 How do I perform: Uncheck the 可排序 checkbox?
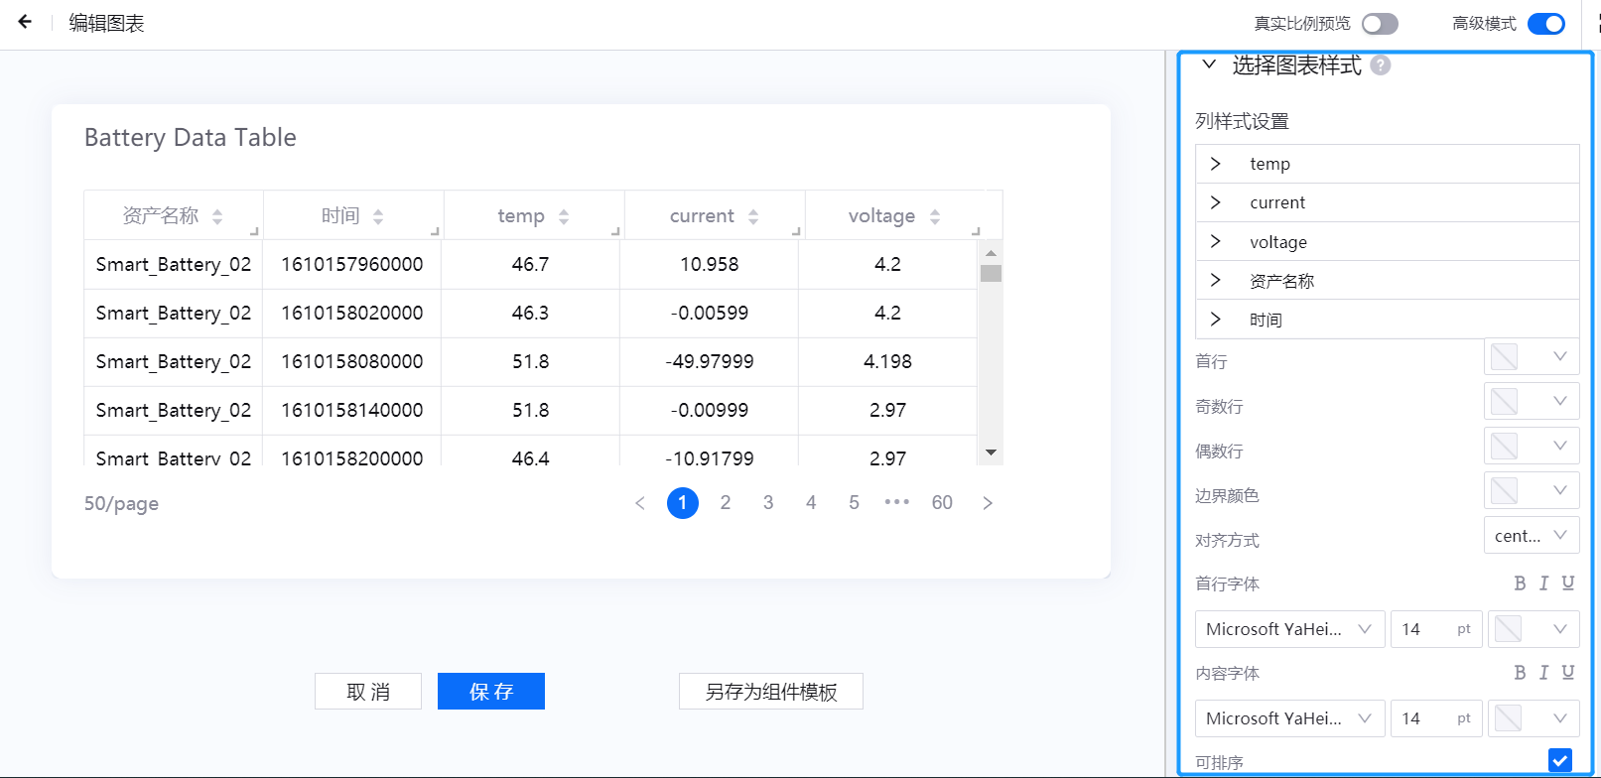pyautogui.click(x=1560, y=761)
